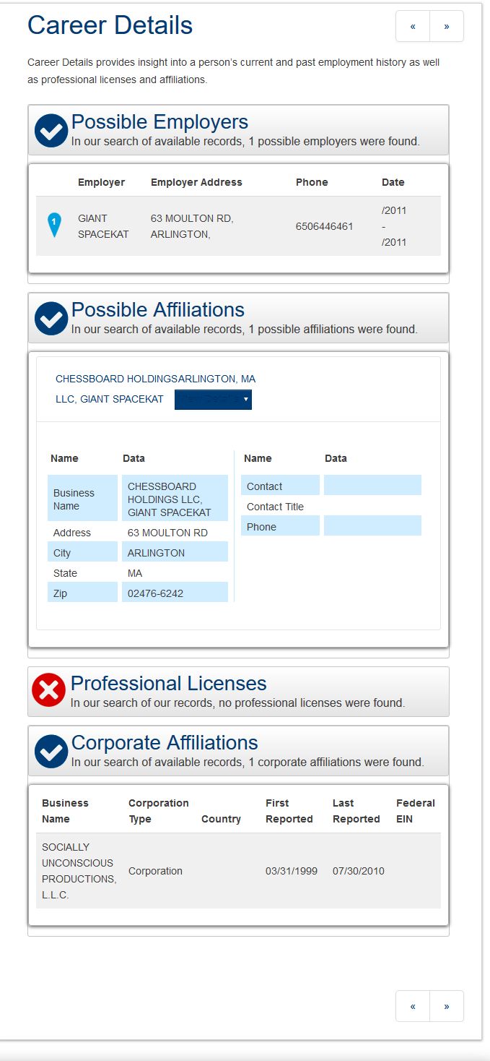The height and width of the screenshot is (1061, 490).
Task: Collapse the Corporate Affiliations section header
Action: pyautogui.click(x=238, y=751)
